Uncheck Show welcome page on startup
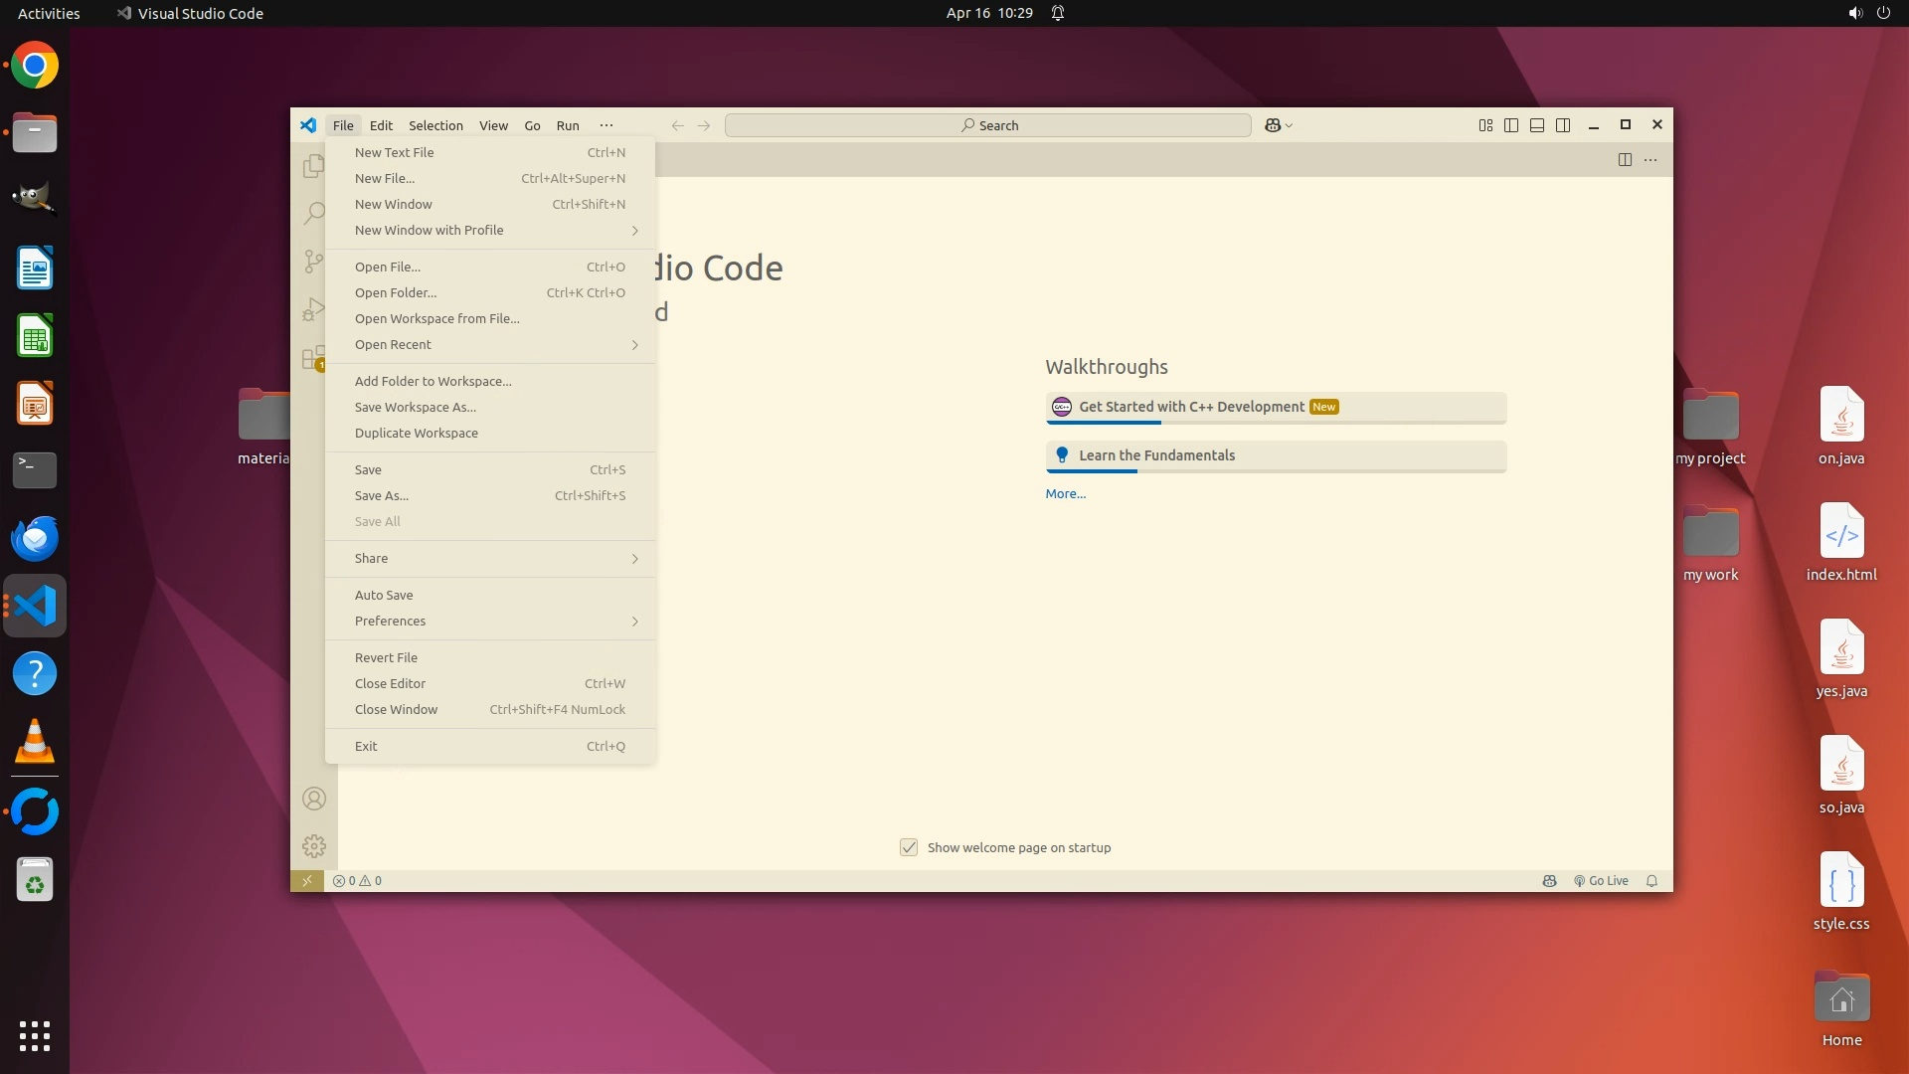This screenshot has width=1909, height=1074. point(909,847)
